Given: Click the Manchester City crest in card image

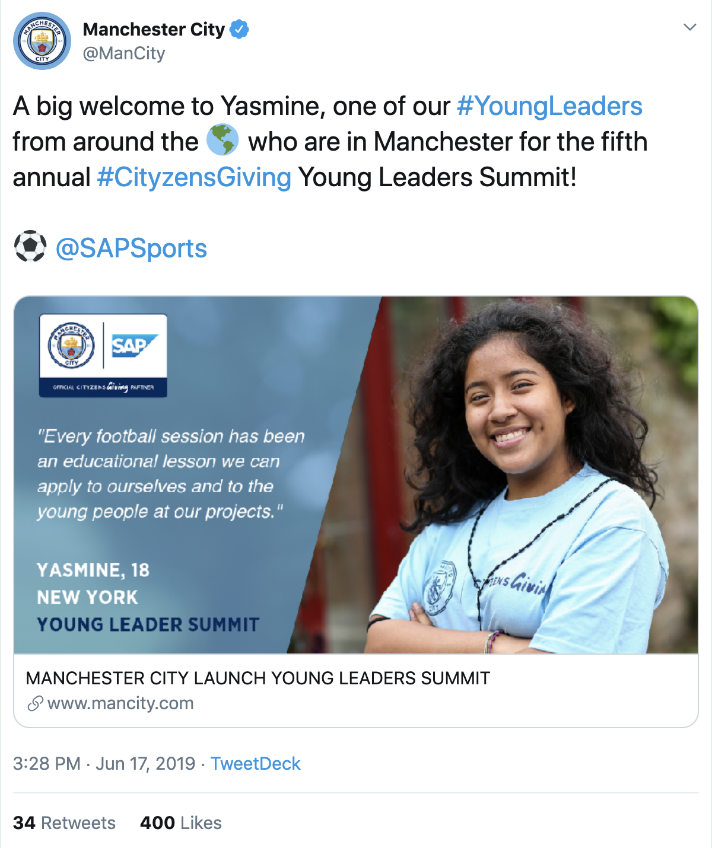Looking at the screenshot, I should click(71, 345).
